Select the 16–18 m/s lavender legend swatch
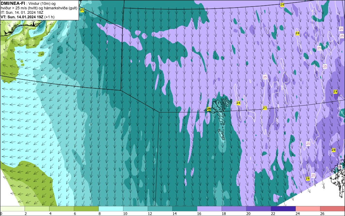 click(x=209, y=209)
